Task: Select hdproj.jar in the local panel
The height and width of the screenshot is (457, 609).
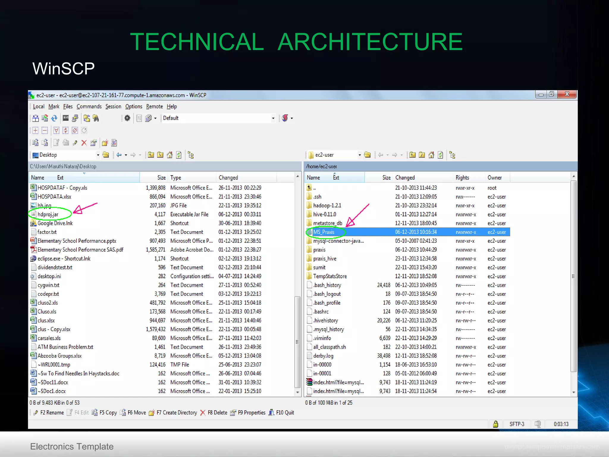Action: 48,215
